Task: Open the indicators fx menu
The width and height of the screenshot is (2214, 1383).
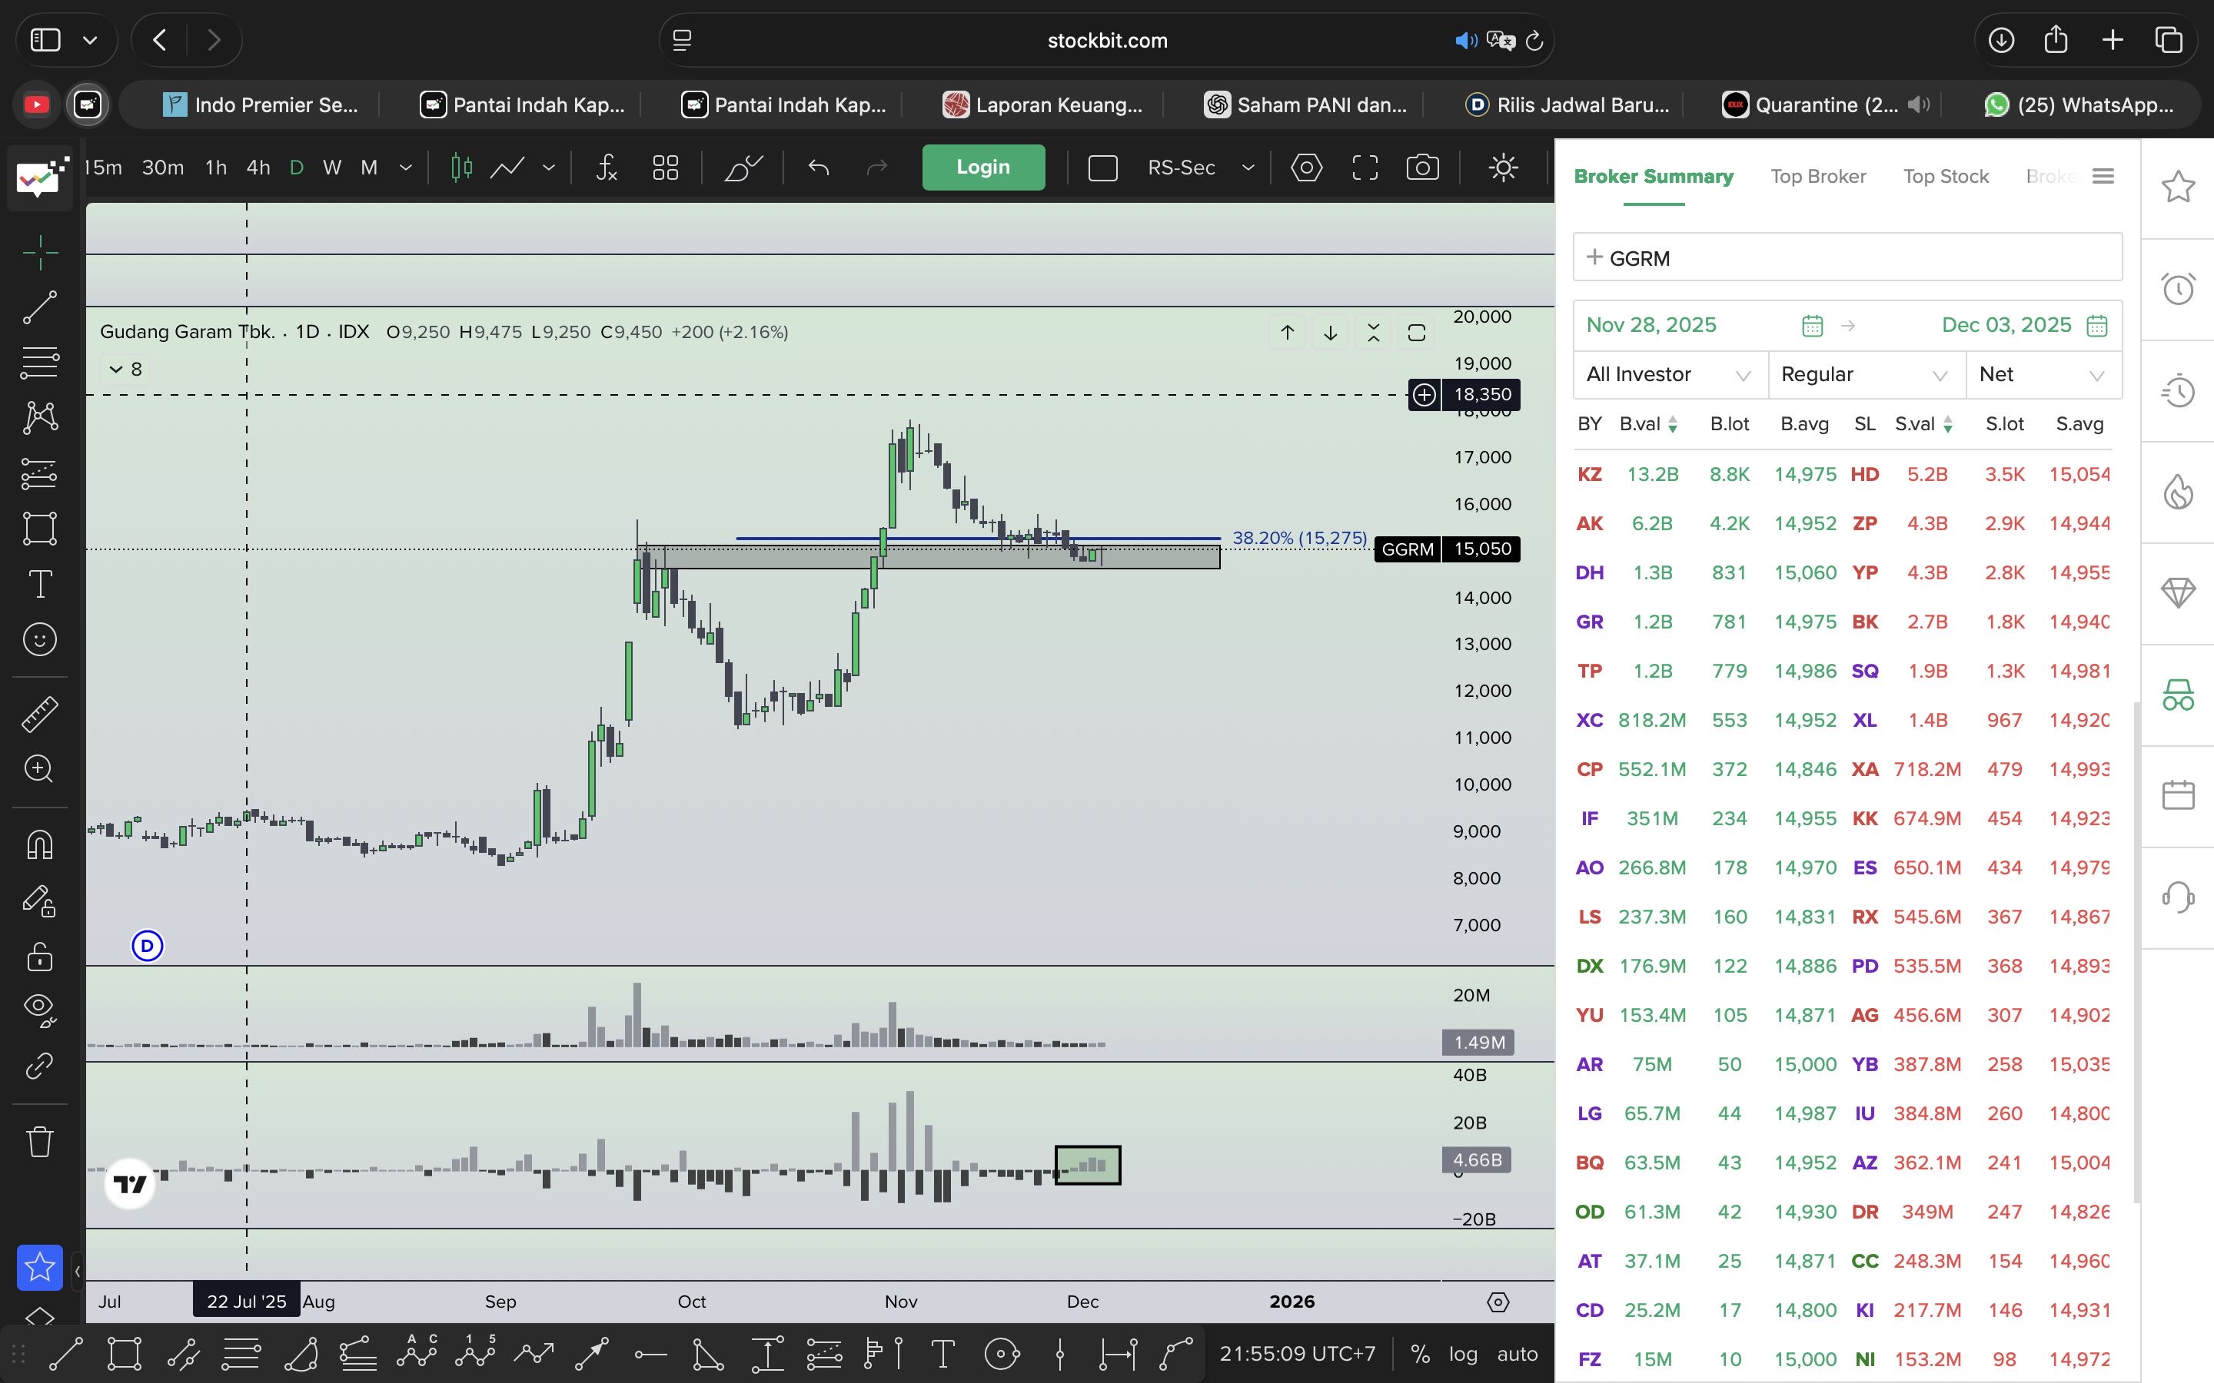Action: coord(606,167)
